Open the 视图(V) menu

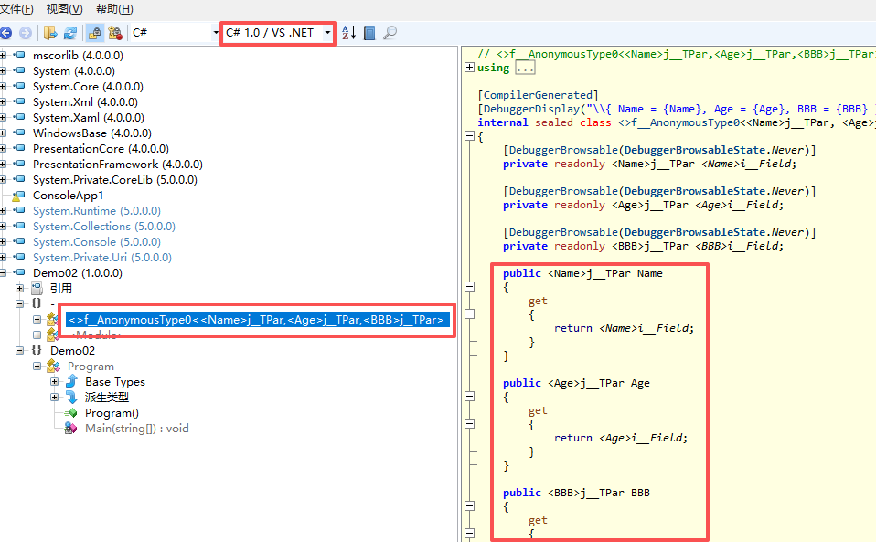pyautogui.click(x=64, y=9)
